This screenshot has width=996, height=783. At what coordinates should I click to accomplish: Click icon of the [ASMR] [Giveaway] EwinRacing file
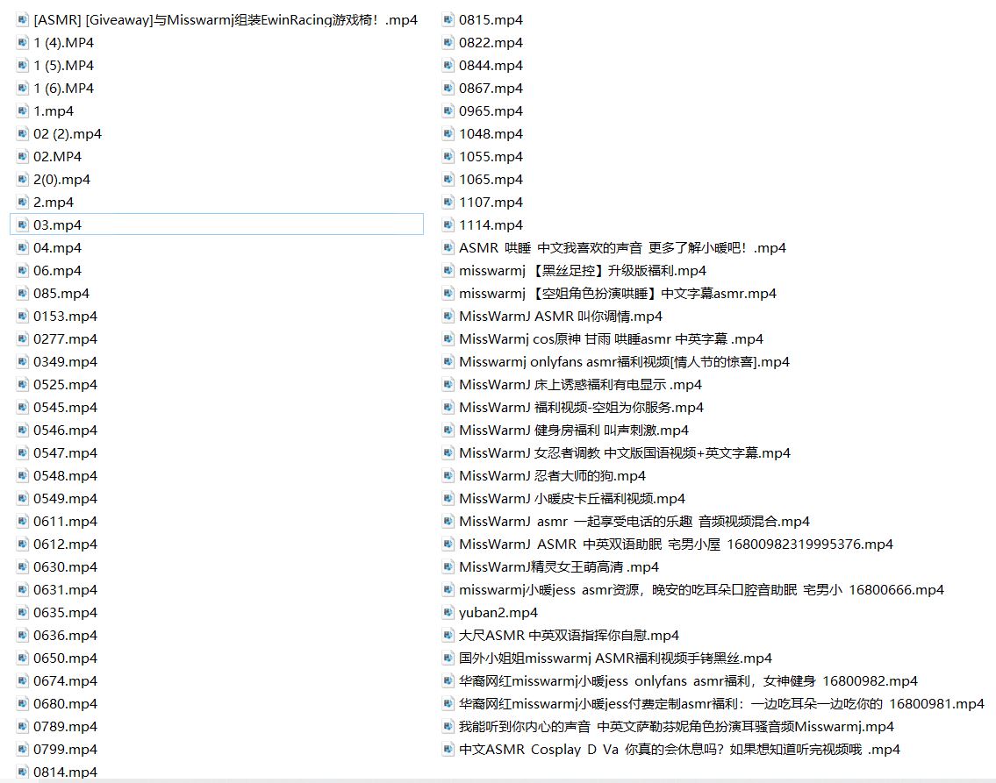pos(22,19)
